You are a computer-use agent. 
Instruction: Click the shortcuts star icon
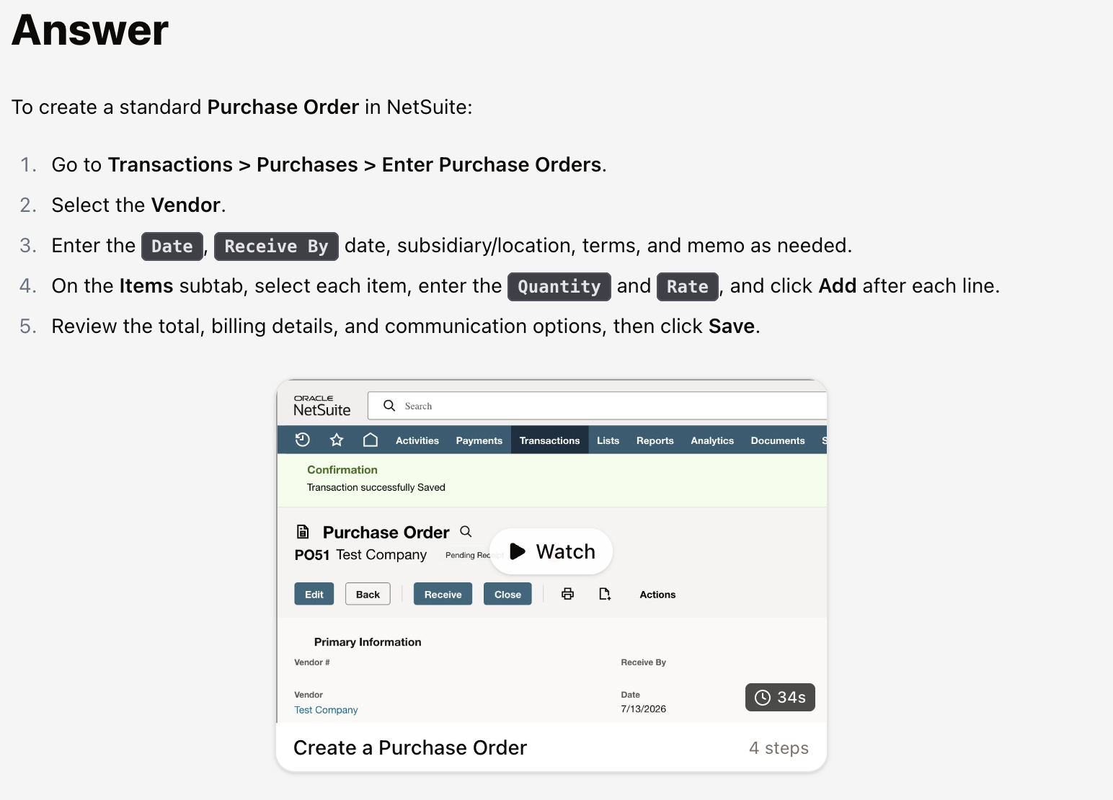(337, 440)
